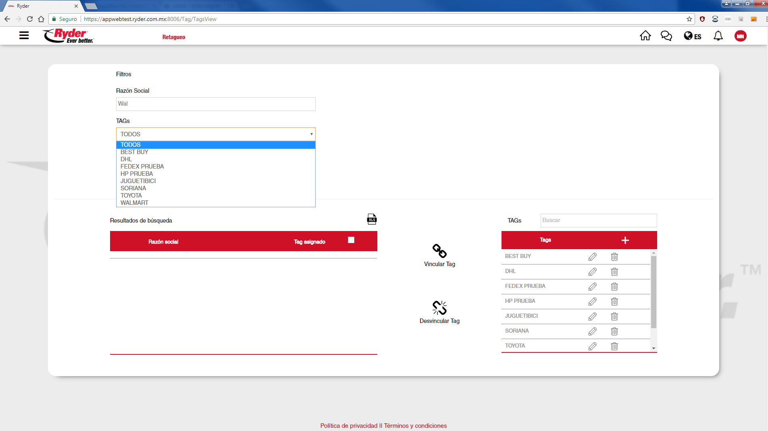The image size is (768, 431).
Task: Delete the FEDEX PRUEBA tag
Action: coord(614,287)
